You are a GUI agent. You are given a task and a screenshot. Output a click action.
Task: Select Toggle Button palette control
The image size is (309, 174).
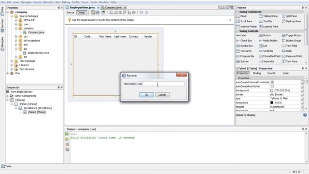292,35
